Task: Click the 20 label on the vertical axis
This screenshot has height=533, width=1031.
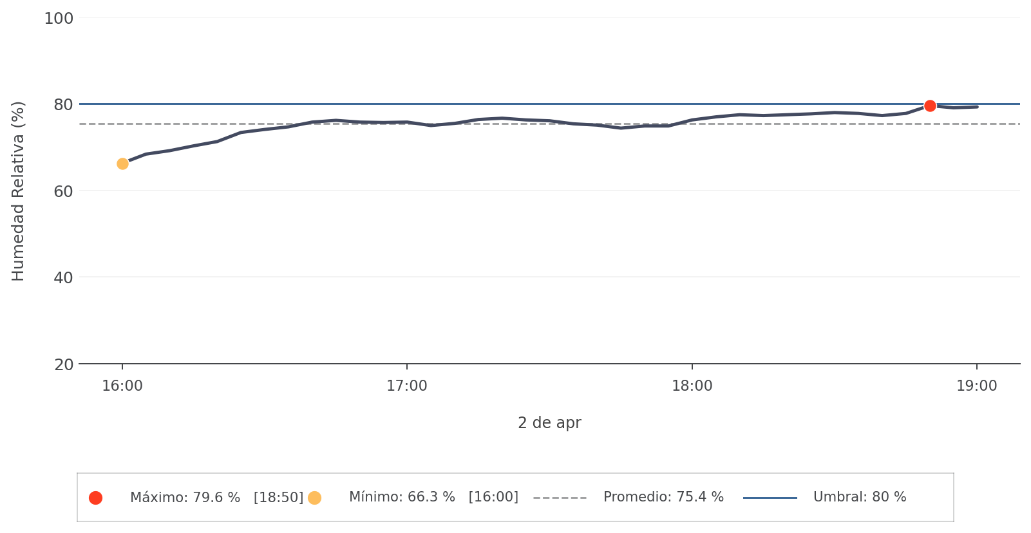Action: coord(63,365)
